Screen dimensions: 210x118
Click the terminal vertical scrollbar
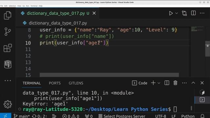tap(192, 108)
